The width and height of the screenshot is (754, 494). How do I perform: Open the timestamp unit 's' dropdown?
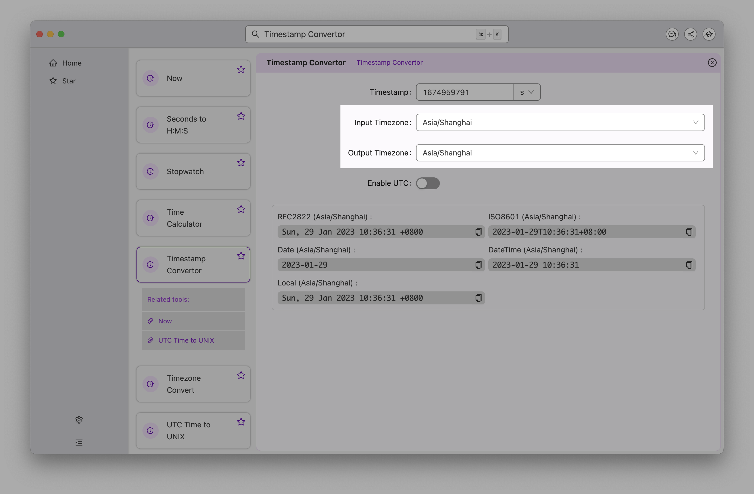[x=527, y=92]
